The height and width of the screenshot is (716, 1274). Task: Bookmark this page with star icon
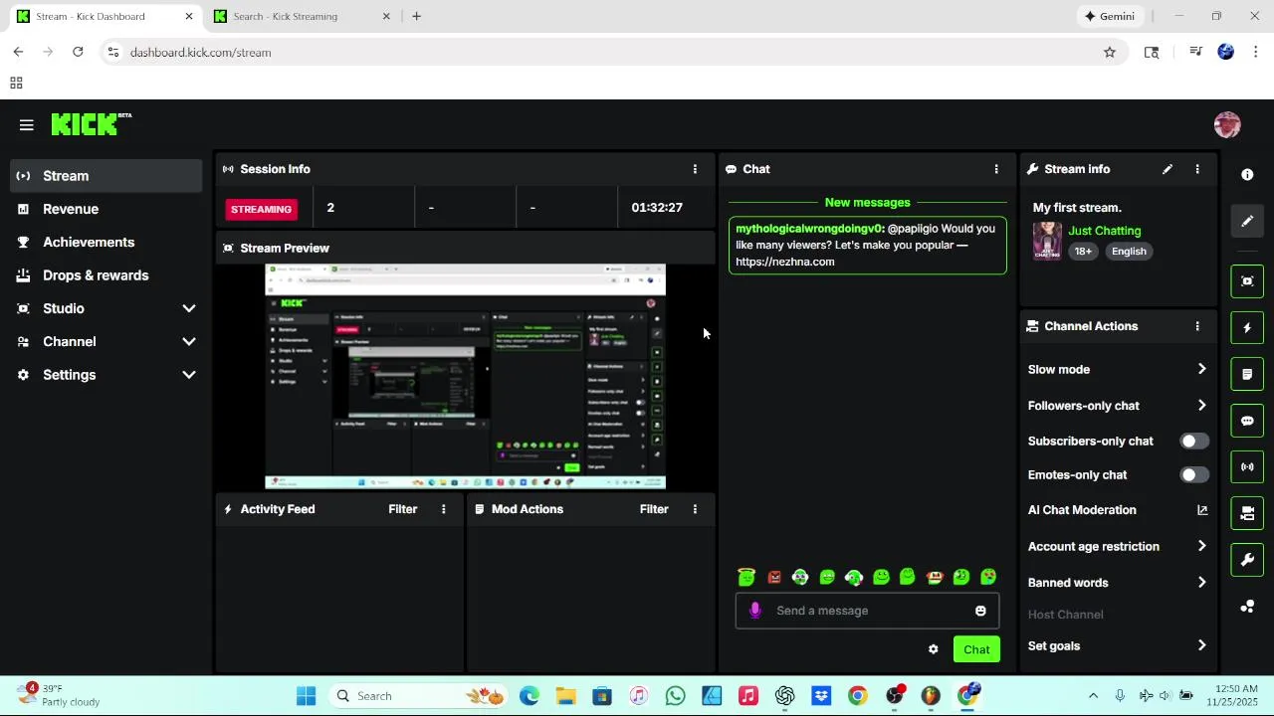[1110, 53]
